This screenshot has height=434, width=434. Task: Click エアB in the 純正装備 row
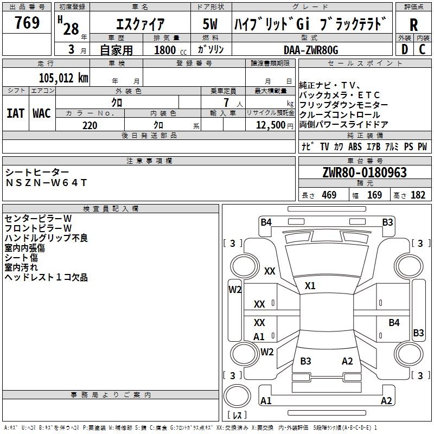[373, 146]
